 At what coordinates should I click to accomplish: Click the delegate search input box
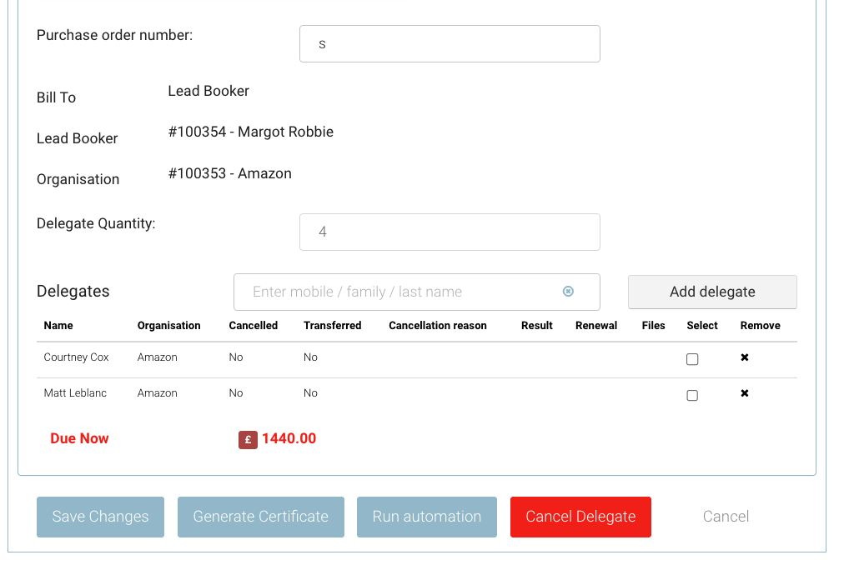tap(400, 292)
